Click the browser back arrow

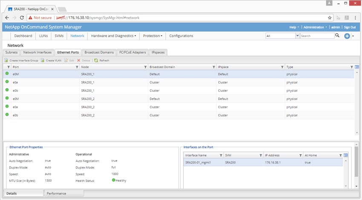point(7,18)
